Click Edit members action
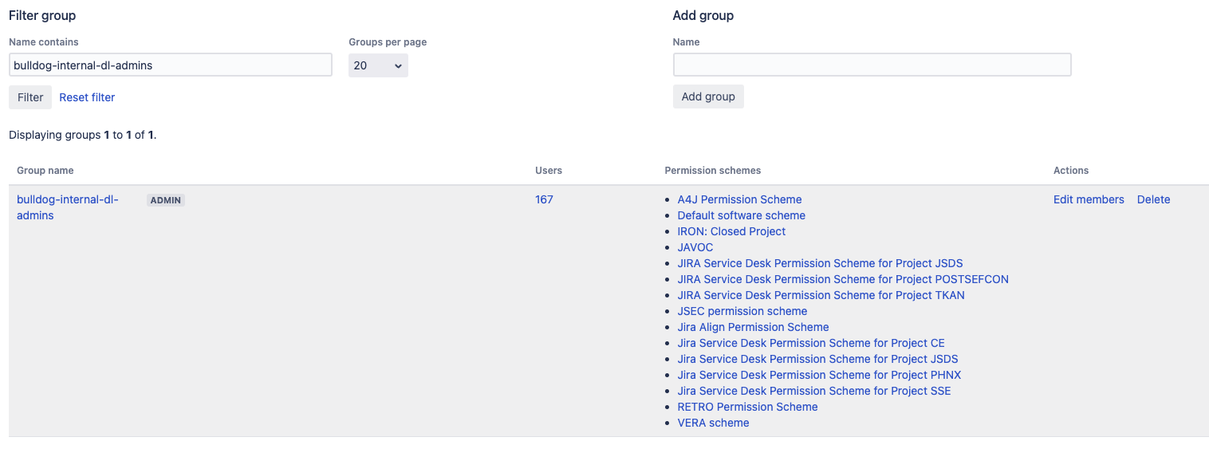This screenshot has height=449, width=1209. point(1089,199)
